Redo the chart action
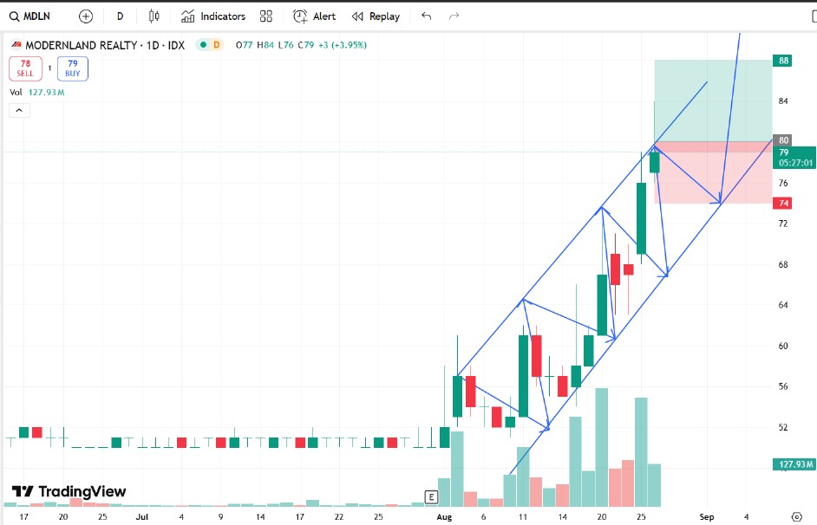The width and height of the screenshot is (817, 525). pyautogui.click(x=454, y=16)
